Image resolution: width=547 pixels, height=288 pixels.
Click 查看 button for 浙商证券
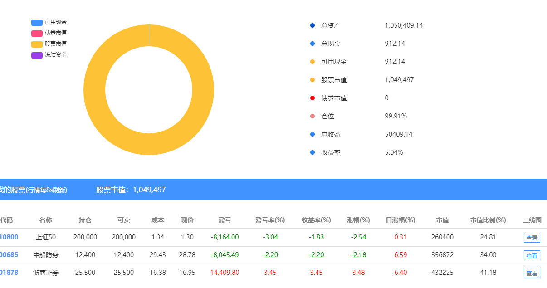[x=532, y=273]
